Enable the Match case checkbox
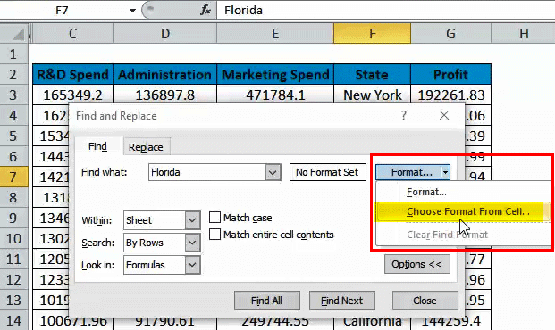Viewport: 555px width, 330px height. pyautogui.click(x=214, y=218)
